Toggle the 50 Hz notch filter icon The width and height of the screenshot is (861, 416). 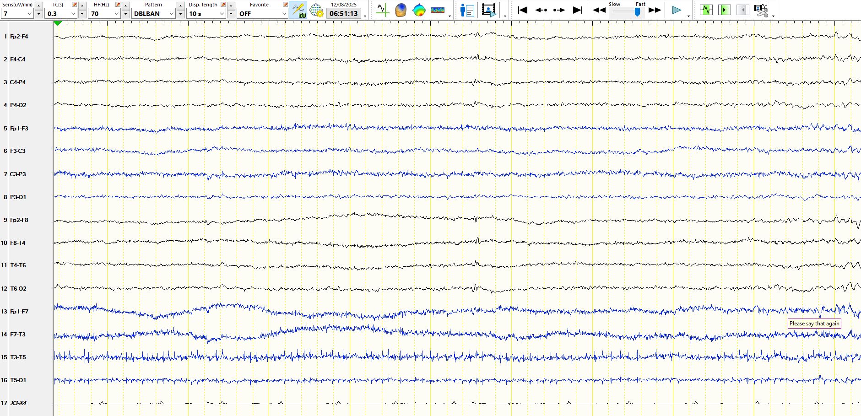pos(298,10)
